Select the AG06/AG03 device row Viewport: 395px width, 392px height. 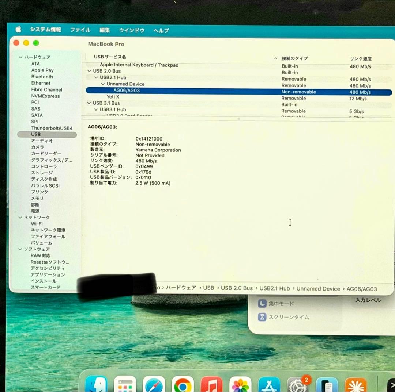239,91
